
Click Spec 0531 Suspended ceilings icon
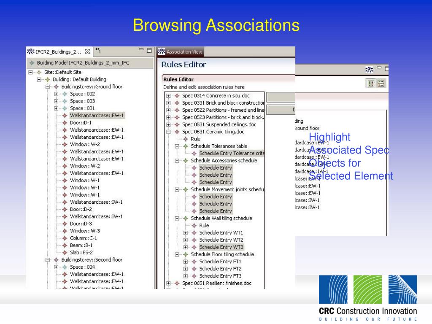pyautogui.click(x=177, y=124)
